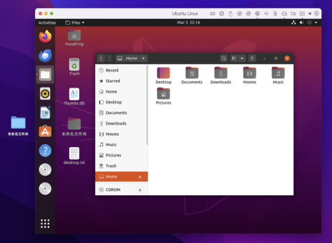
Task: Select the desktop.ini file on desktop
Action: coord(74,156)
